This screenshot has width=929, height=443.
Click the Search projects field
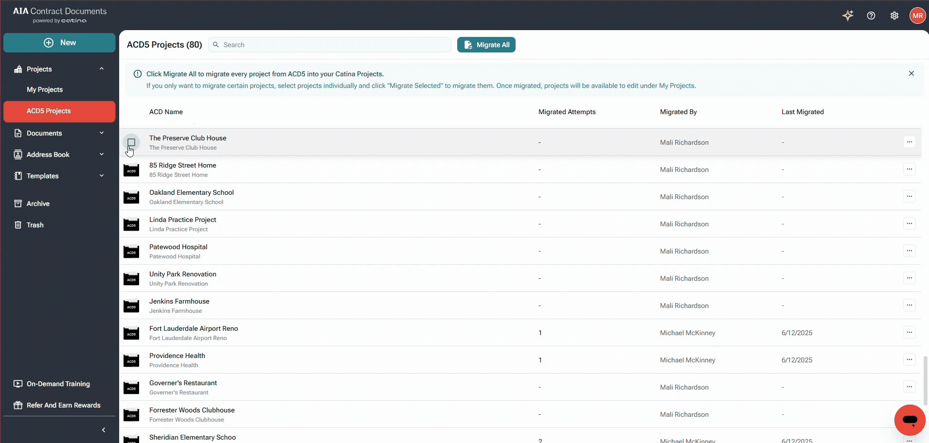point(330,45)
